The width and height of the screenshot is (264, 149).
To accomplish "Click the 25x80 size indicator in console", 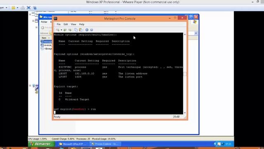I will click(176, 117).
